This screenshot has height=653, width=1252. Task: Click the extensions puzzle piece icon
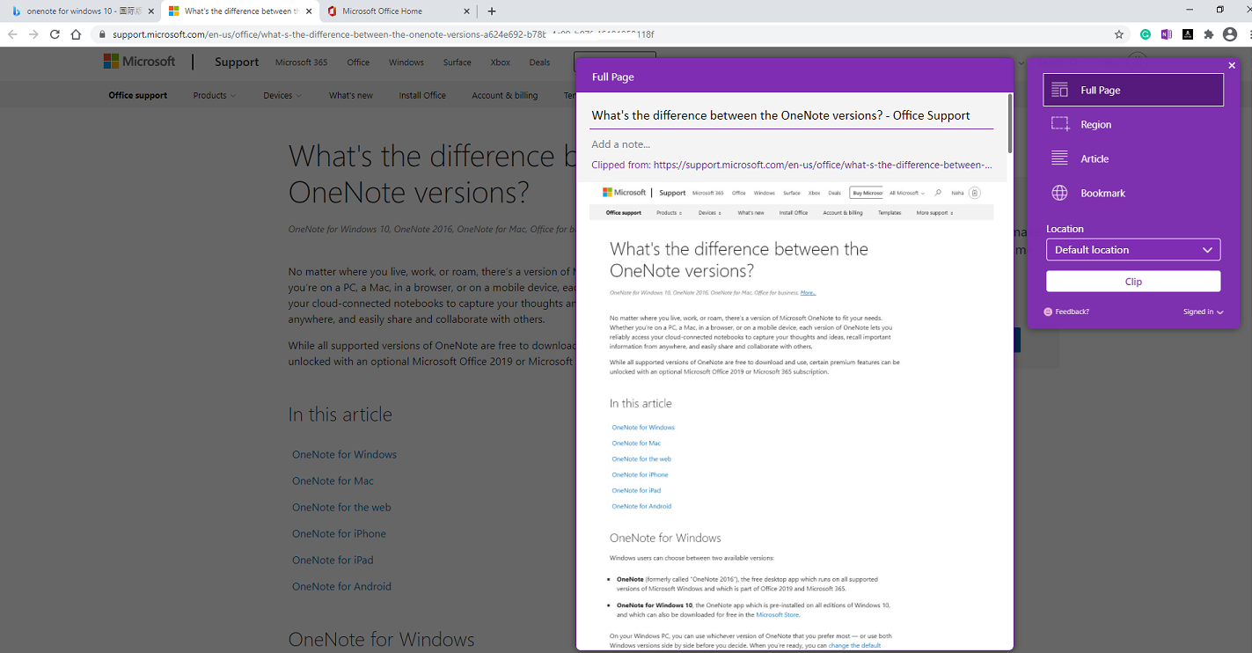[x=1209, y=33]
